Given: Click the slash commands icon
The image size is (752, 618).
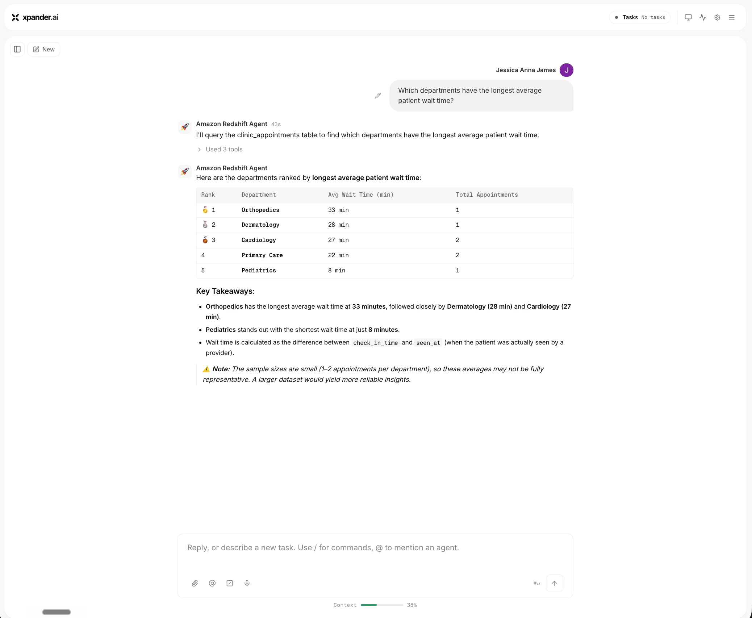Looking at the screenshot, I should (x=230, y=583).
